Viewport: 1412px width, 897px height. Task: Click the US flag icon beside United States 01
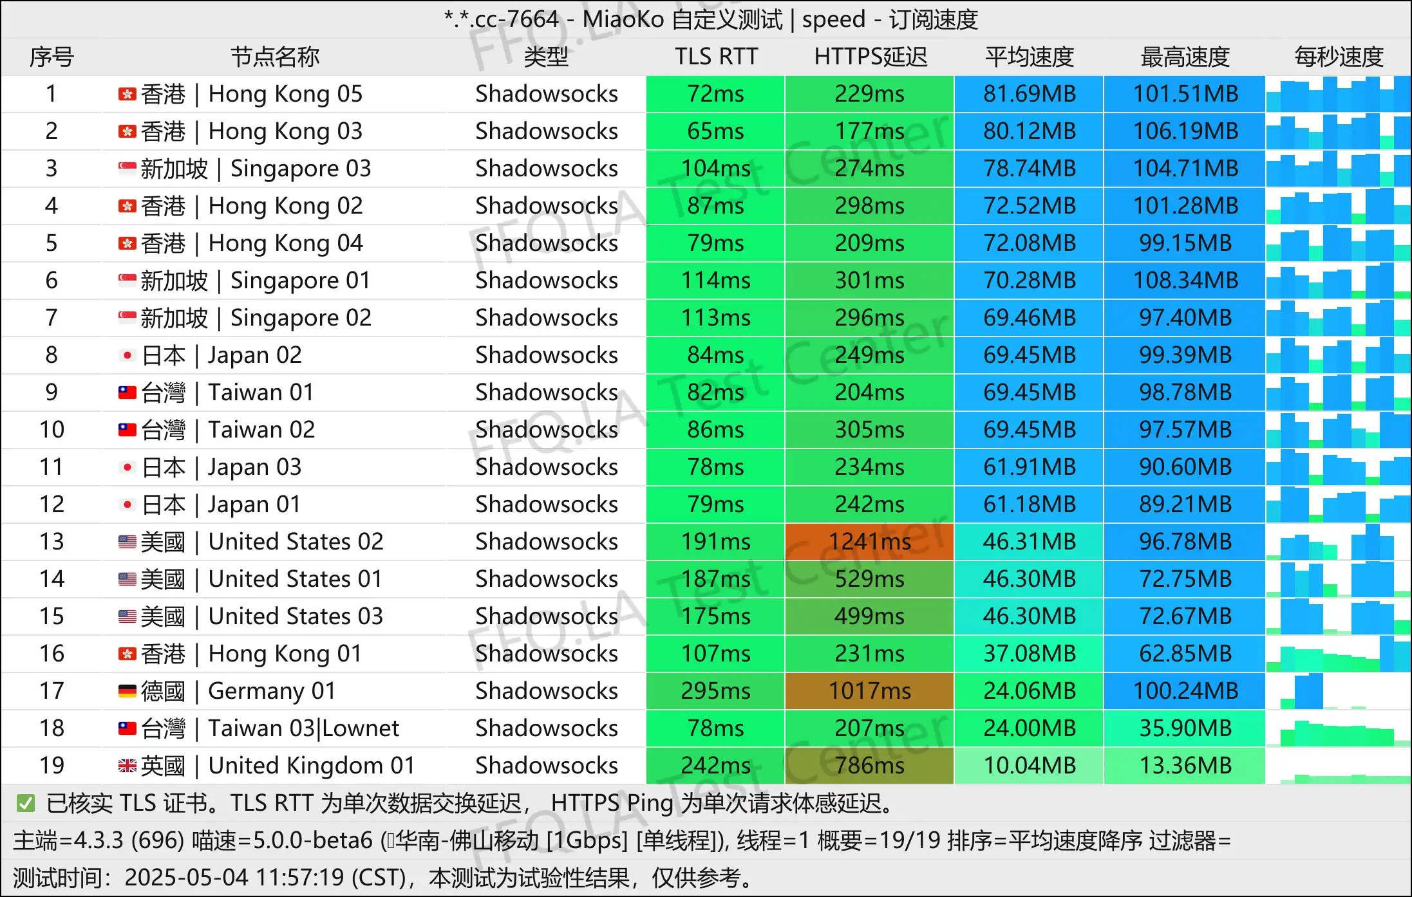pos(127,580)
